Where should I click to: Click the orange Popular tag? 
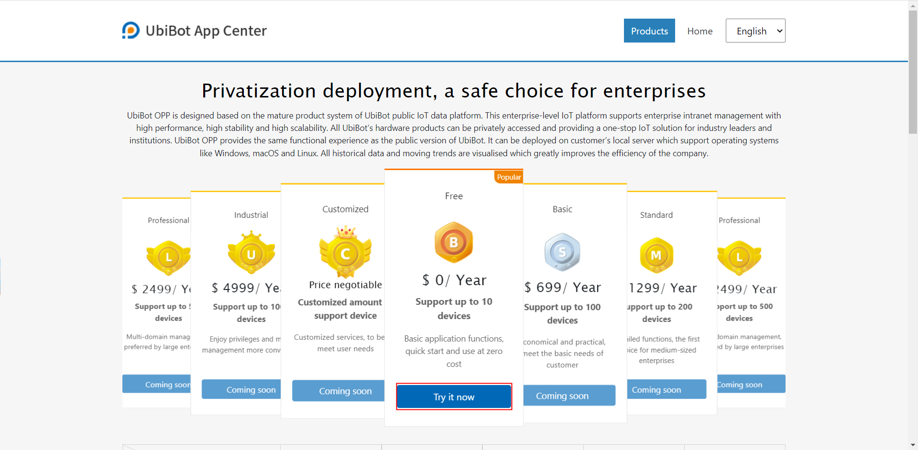(x=509, y=177)
